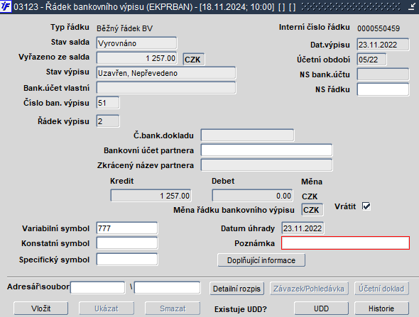Click the CZK value under Měna
The height and width of the screenshot is (317, 419).
[x=310, y=196]
